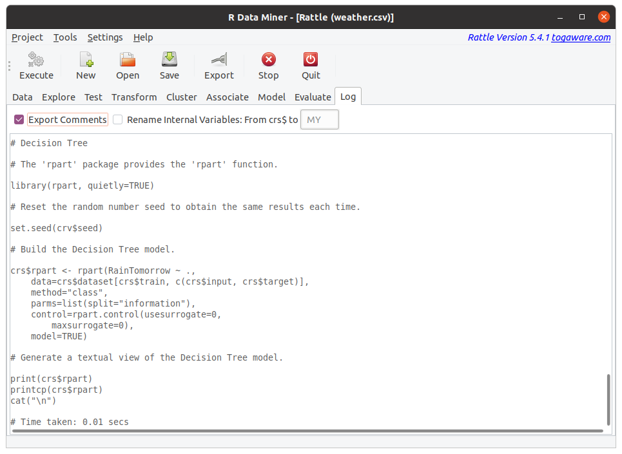Click the log horizontal scrollbar
The image size is (622, 454).
307,431
